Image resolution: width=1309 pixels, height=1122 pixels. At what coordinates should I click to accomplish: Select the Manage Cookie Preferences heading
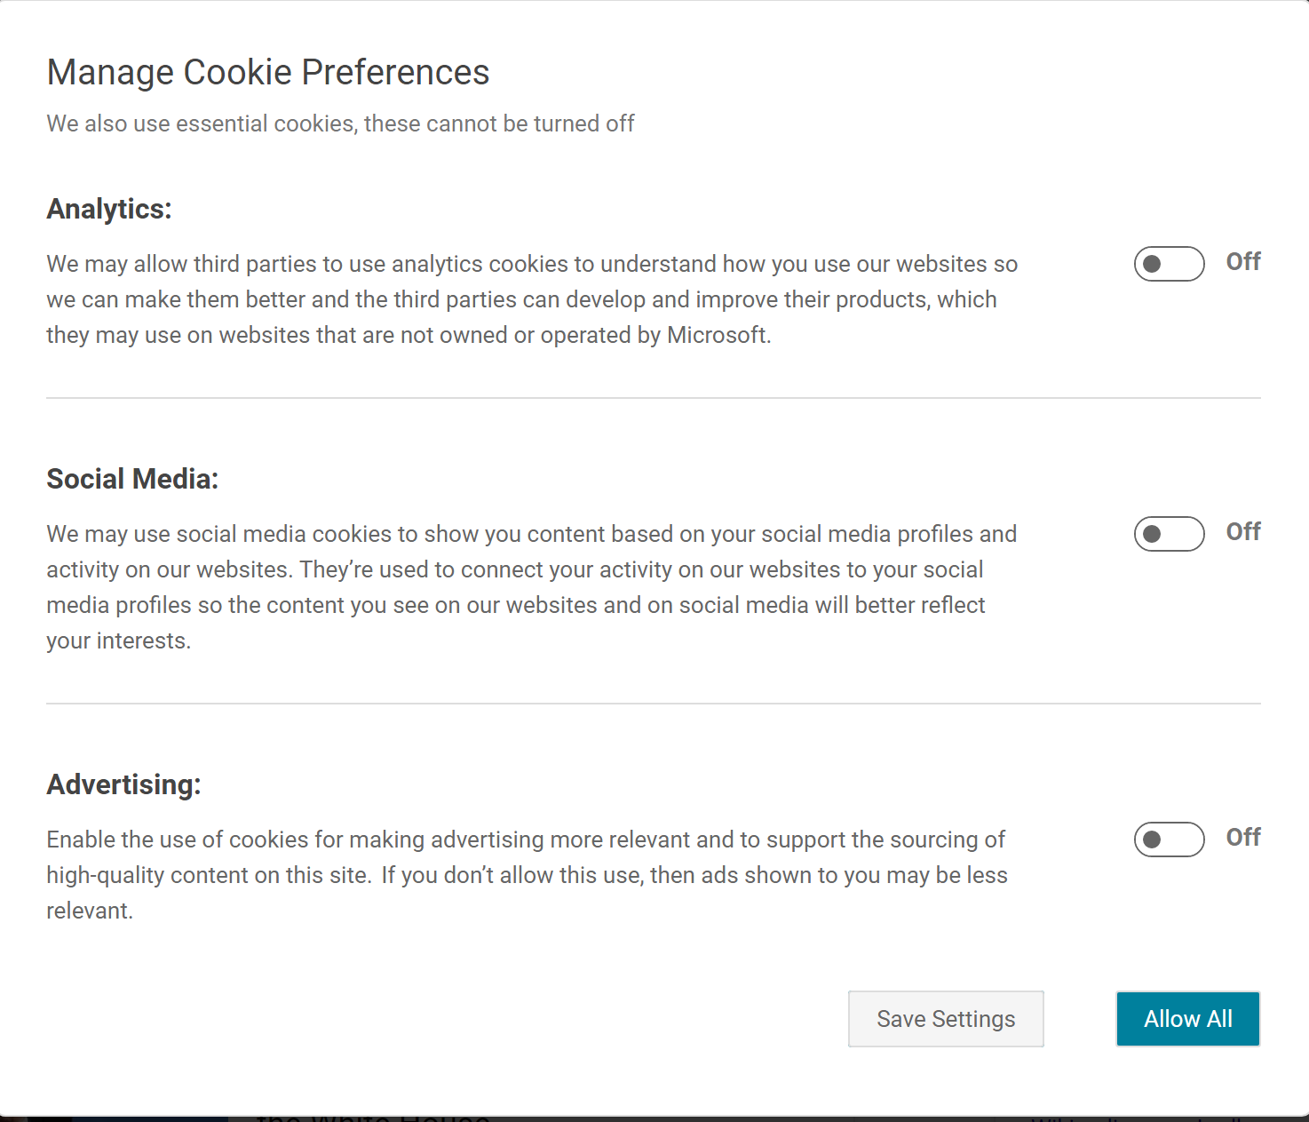[x=267, y=71]
